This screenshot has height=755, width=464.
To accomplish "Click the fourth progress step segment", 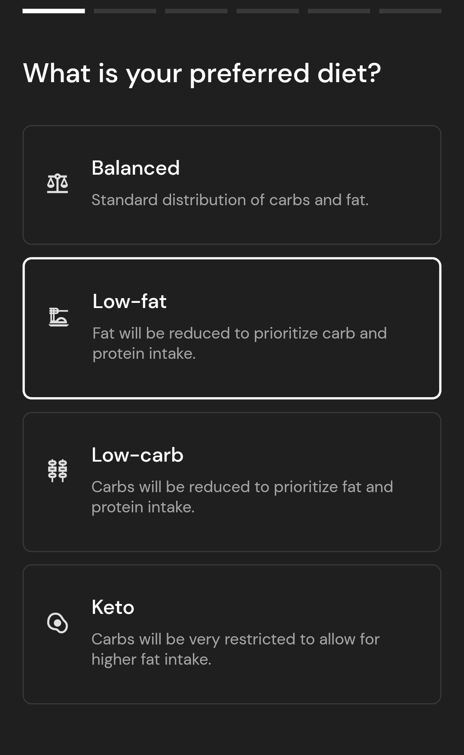I will tap(268, 11).
